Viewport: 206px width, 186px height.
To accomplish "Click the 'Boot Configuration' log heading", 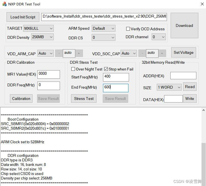I will coord(23,119).
